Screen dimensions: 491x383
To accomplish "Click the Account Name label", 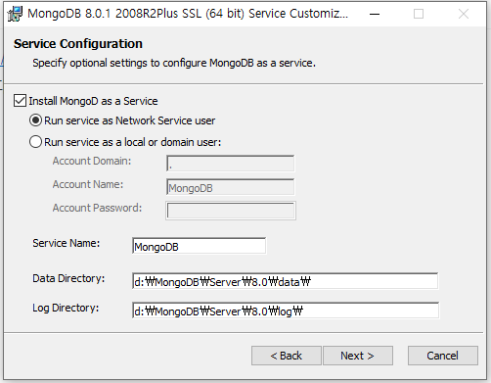I will point(88,184).
